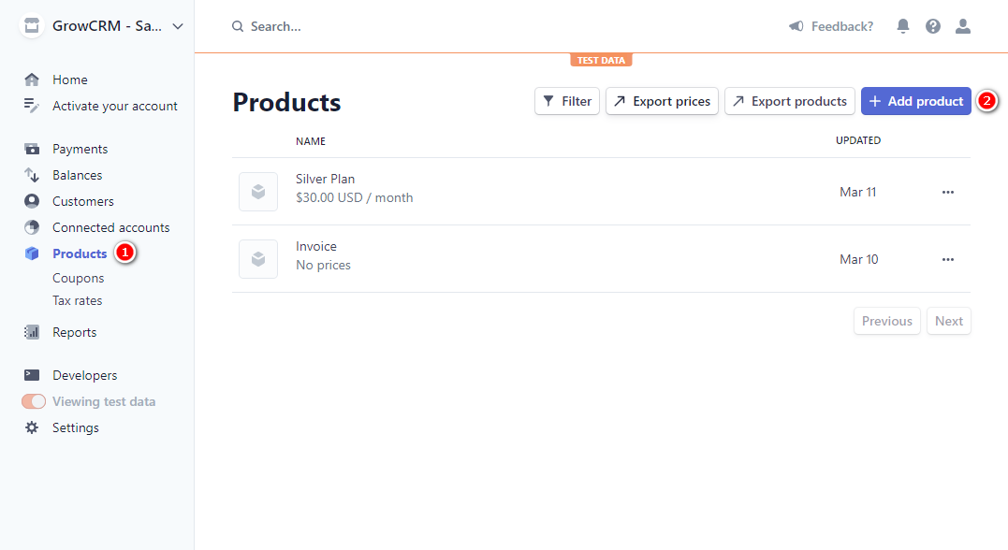Click the notifications bell icon
This screenshot has width=1008, height=550.
click(x=903, y=26)
